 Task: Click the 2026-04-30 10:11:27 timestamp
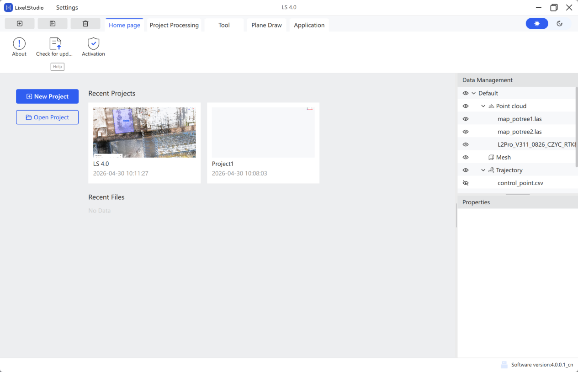121,174
